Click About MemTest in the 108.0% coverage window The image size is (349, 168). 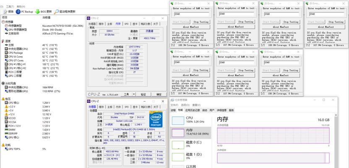281,27
